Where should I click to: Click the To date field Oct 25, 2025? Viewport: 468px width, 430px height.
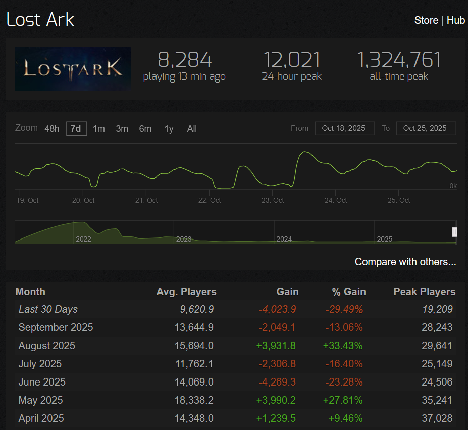[x=426, y=128]
